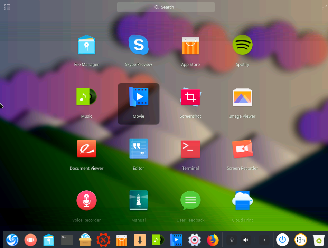Launch Terminal from the app grid

[x=190, y=149]
